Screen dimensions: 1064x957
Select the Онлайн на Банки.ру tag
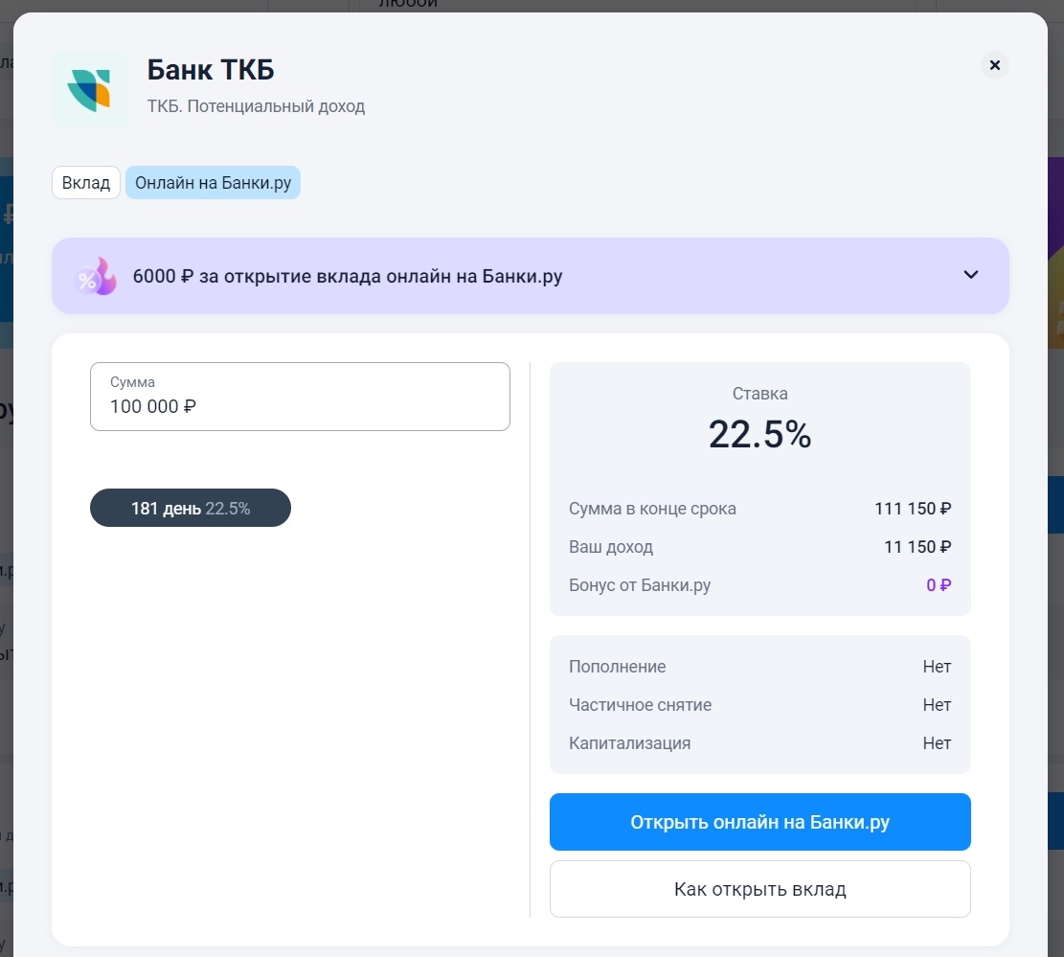(213, 183)
